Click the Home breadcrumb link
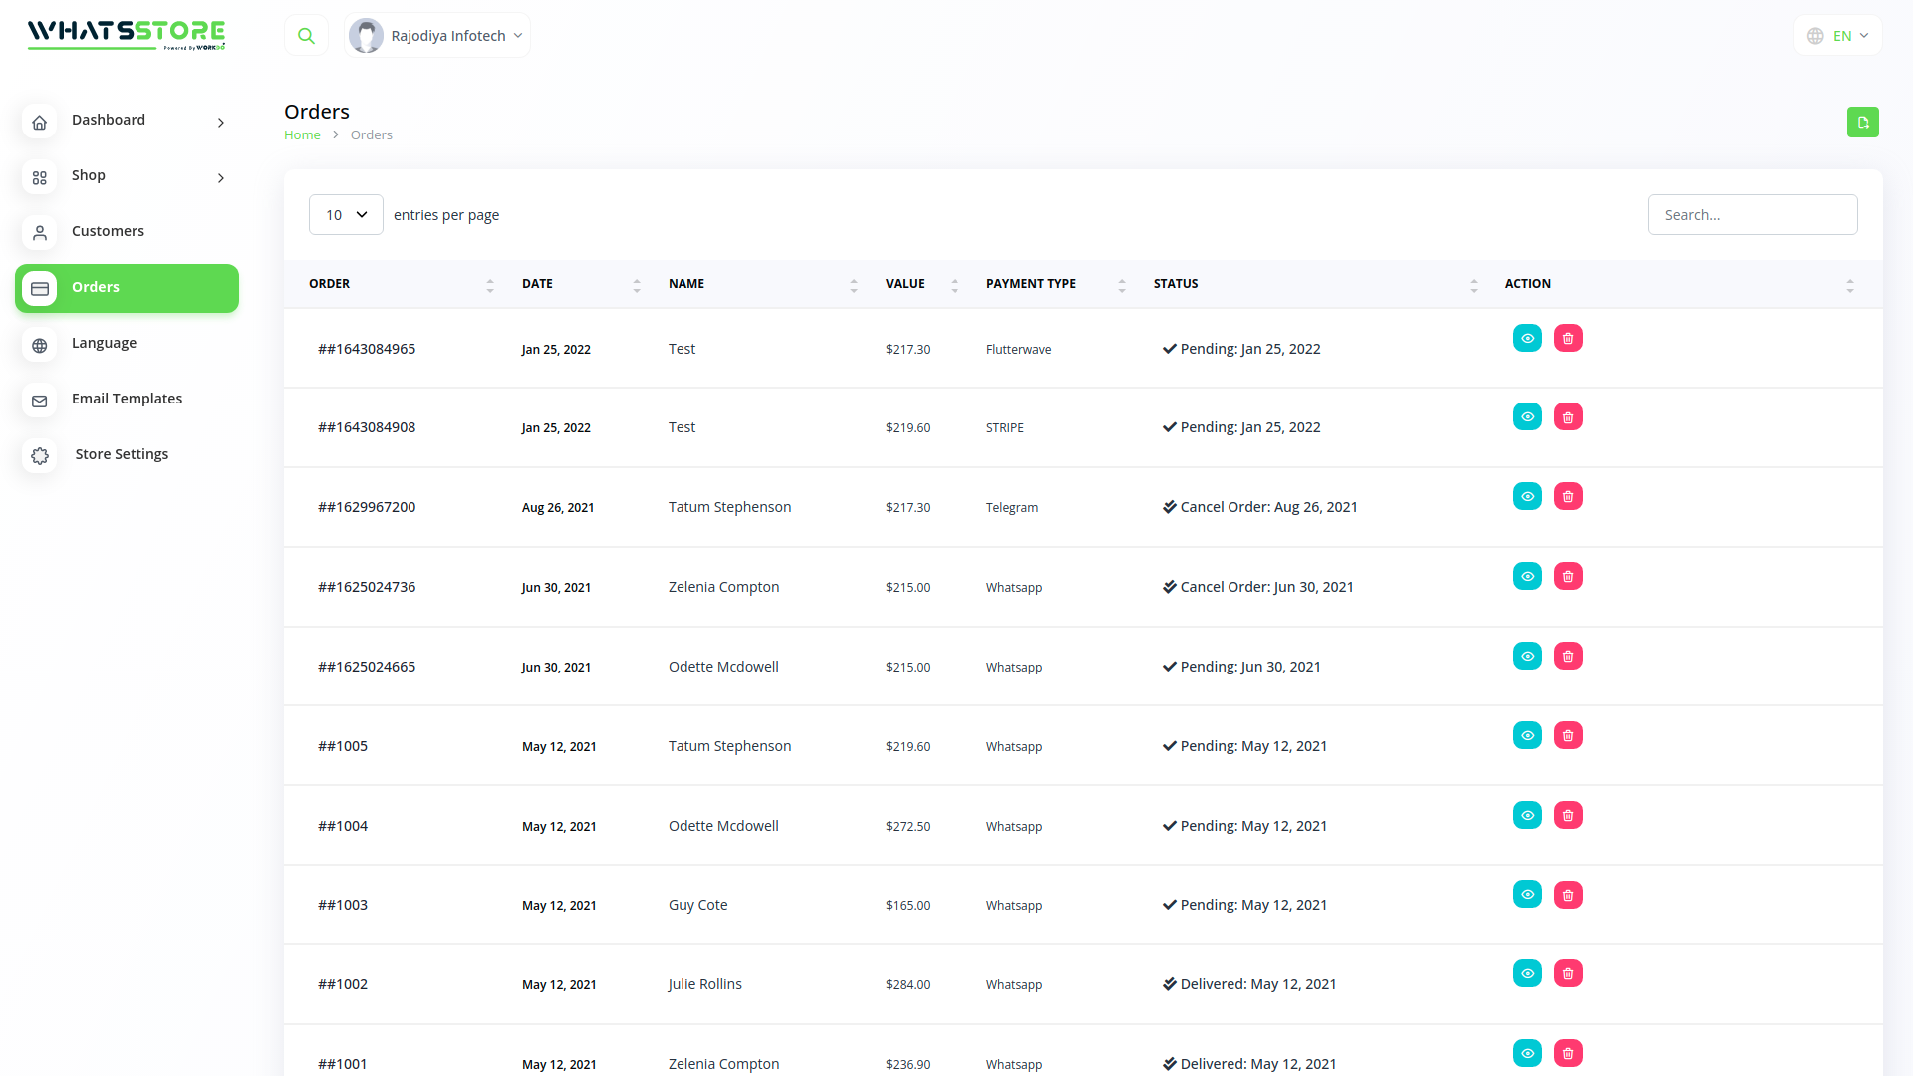 tap(302, 135)
